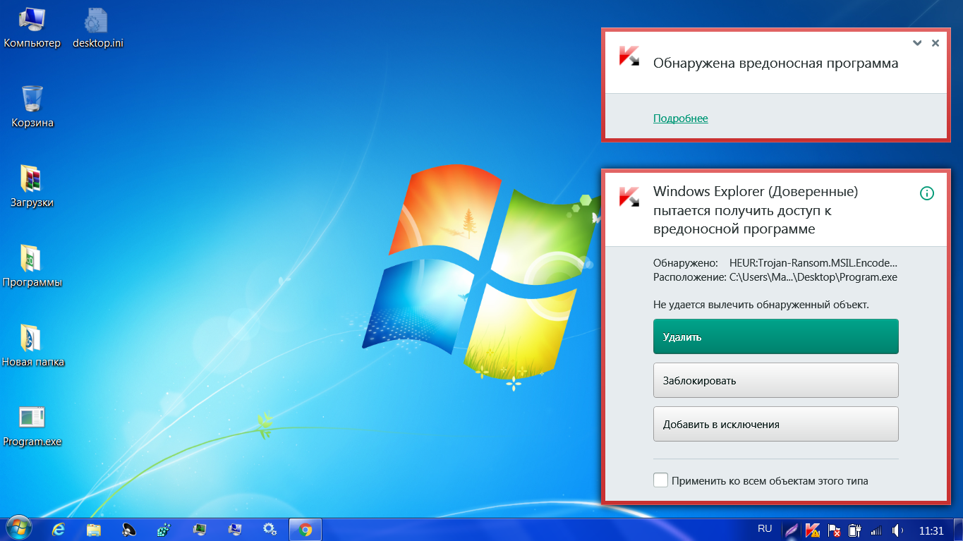
Task: Click the volume icon in system tray
Action: (x=897, y=530)
